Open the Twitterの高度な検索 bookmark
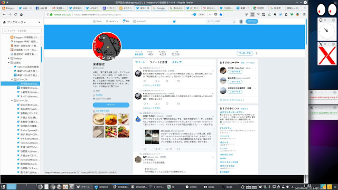The width and height of the screenshot is (338, 190). click(x=26, y=67)
